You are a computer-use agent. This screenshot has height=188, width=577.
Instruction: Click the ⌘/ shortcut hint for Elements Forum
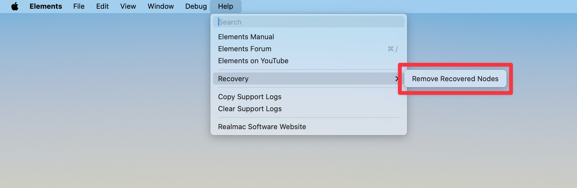tap(392, 49)
